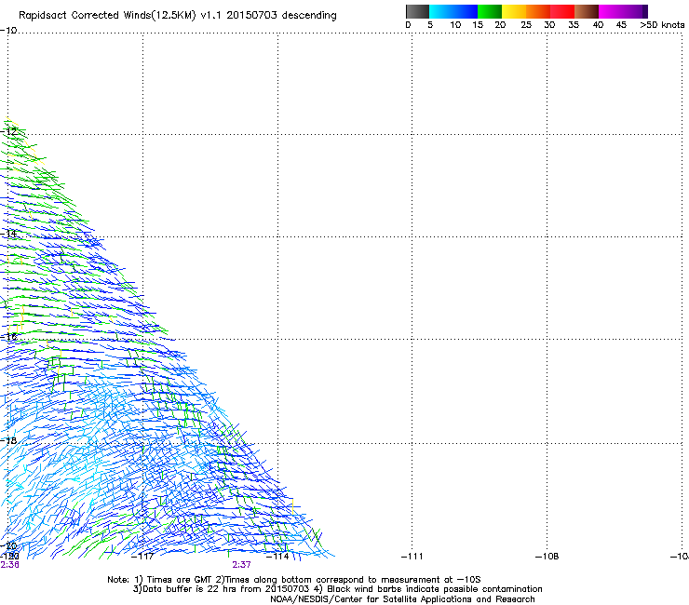The width and height of the screenshot is (689, 605).
Task: Click the NOAA/NESDIS credit line
Action: [402, 599]
